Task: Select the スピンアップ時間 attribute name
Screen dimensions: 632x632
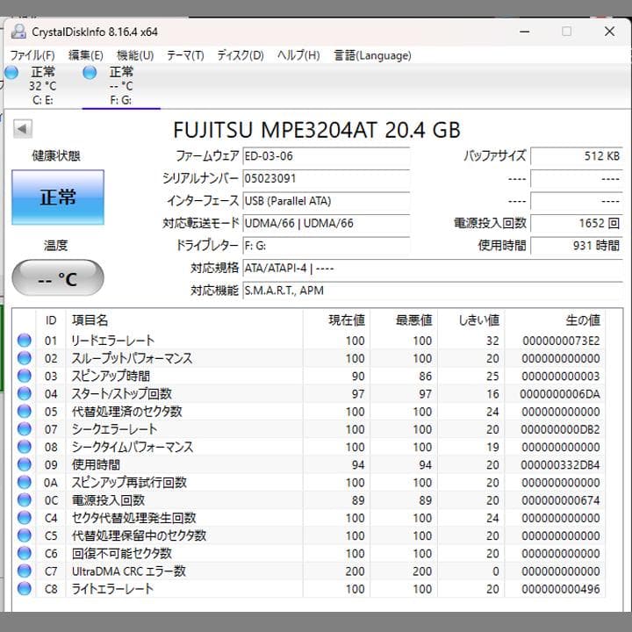Action: pyautogui.click(x=111, y=376)
